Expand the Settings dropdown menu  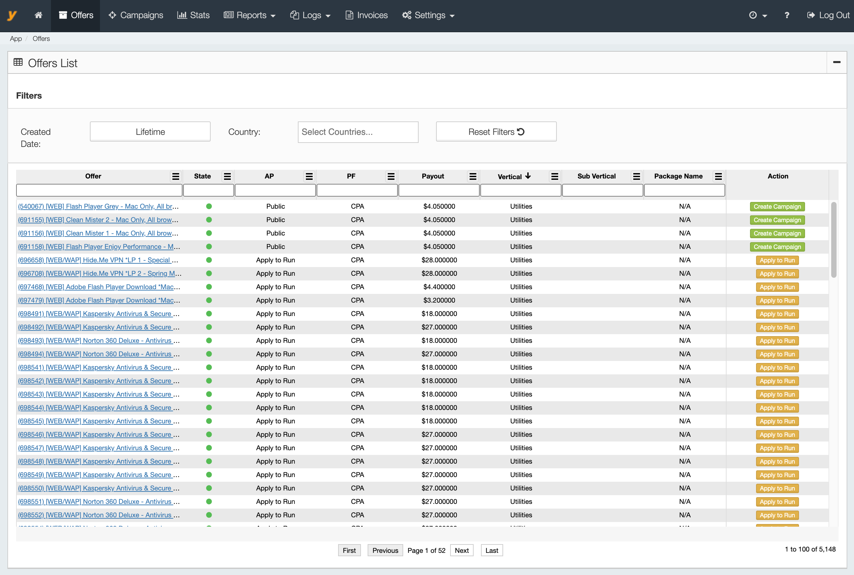pyautogui.click(x=428, y=15)
